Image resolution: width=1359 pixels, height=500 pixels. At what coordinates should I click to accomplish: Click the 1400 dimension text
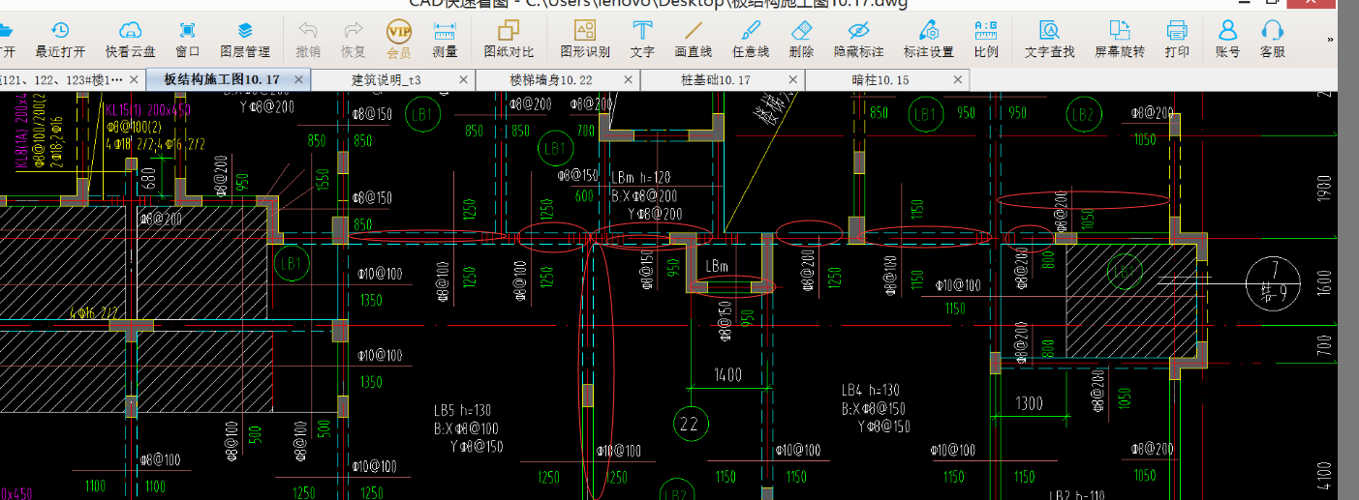pyautogui.click(x=729, y=373)
